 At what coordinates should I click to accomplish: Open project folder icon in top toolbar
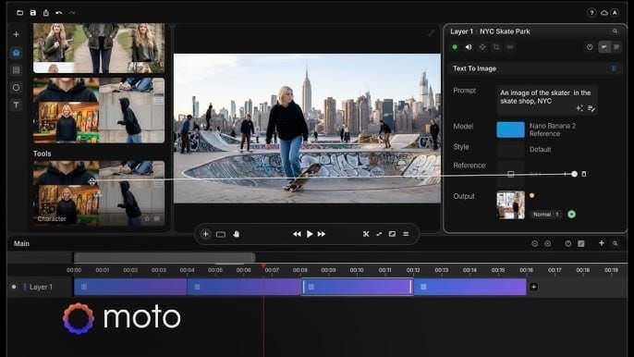[19, 13]
